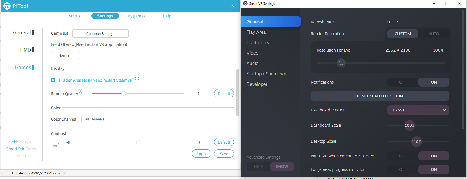Click the PiTool settings vertical scrollbar
Screen dimensions: 467x179
[238, 93]
